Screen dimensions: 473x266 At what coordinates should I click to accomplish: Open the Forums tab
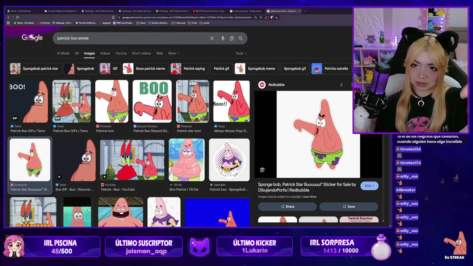121,53
